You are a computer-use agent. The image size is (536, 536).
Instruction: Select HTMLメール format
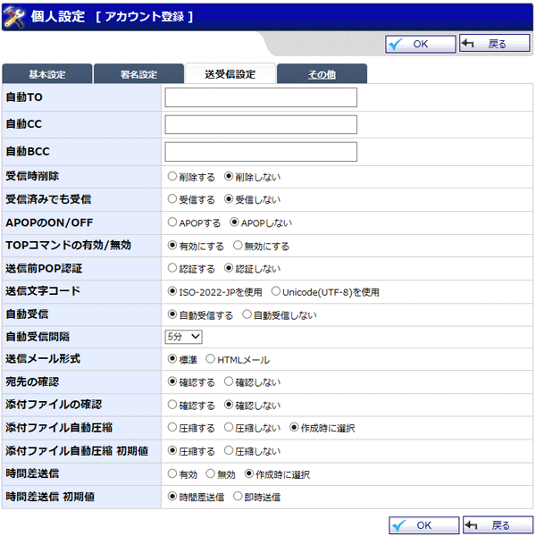210,359
